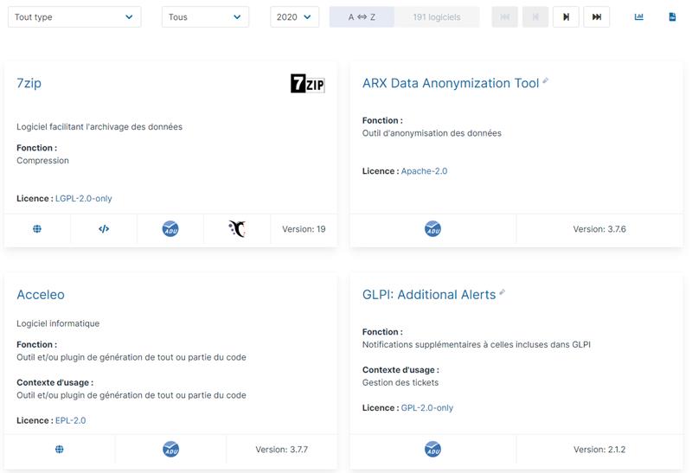Open the Acceleo software title
Image resolution: width=692 pixels, height=473 pixels.
[x=41, y=294]
